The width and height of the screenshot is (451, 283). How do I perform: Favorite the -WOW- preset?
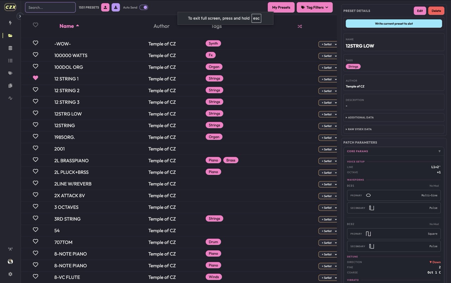coord(35,43)
